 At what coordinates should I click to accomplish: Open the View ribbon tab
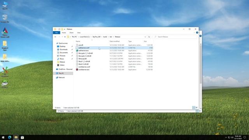tap(79, 33)
